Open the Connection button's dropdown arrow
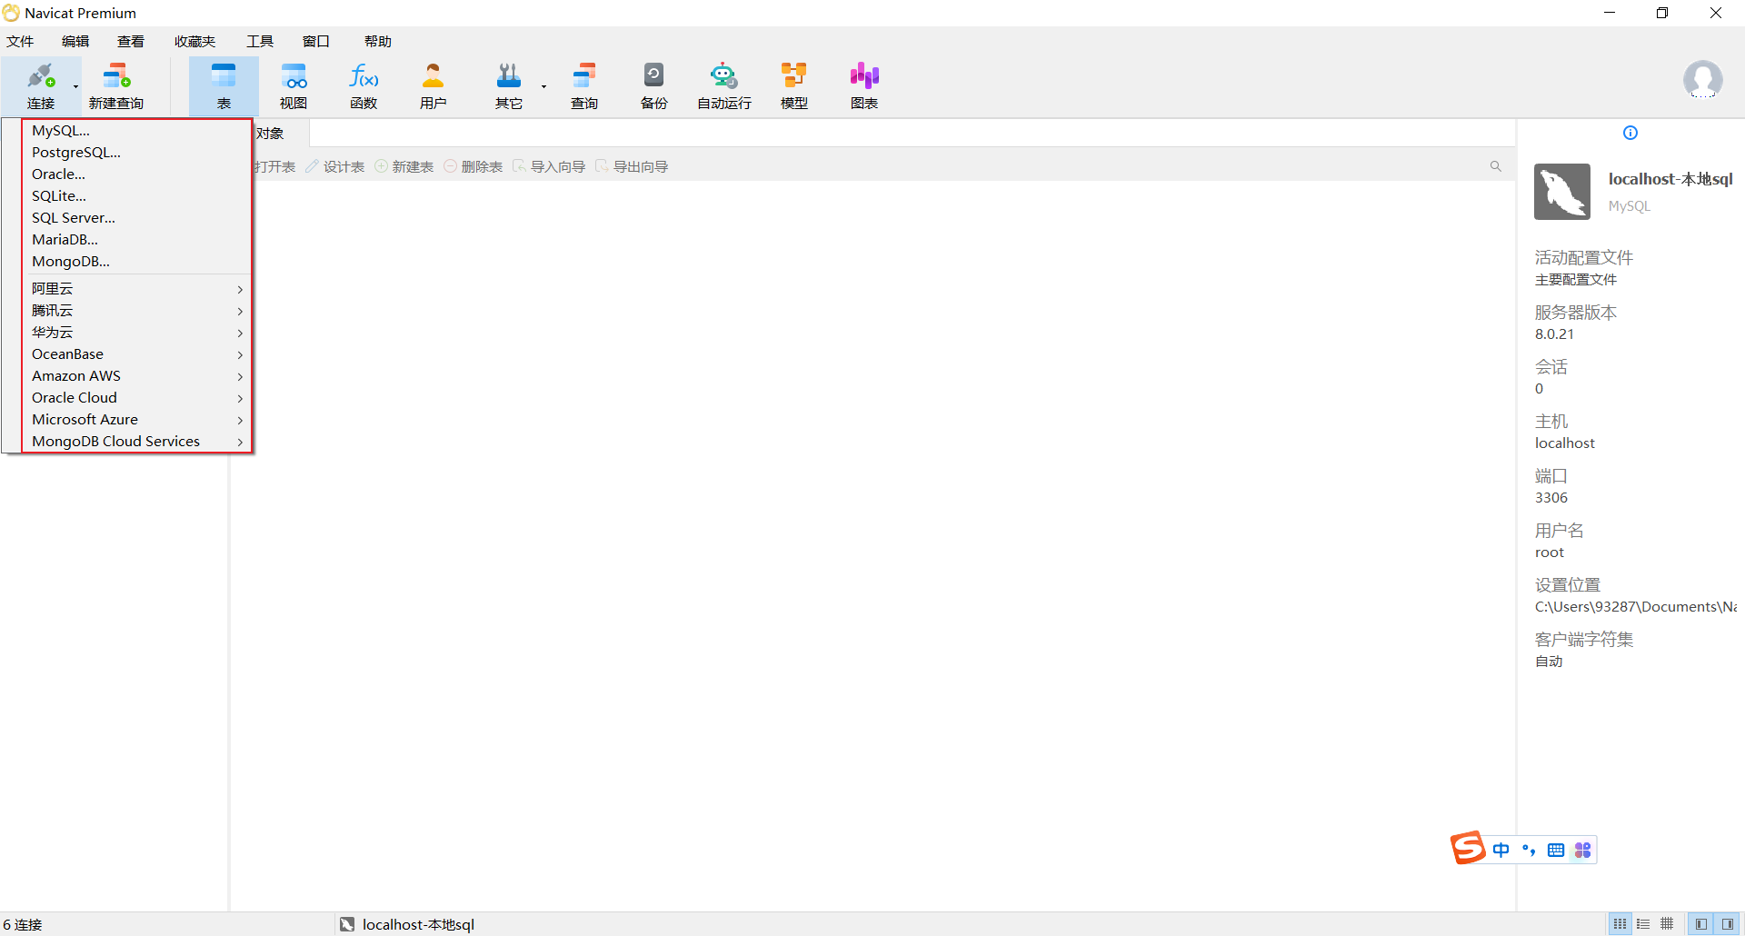 tap(76, 87)
